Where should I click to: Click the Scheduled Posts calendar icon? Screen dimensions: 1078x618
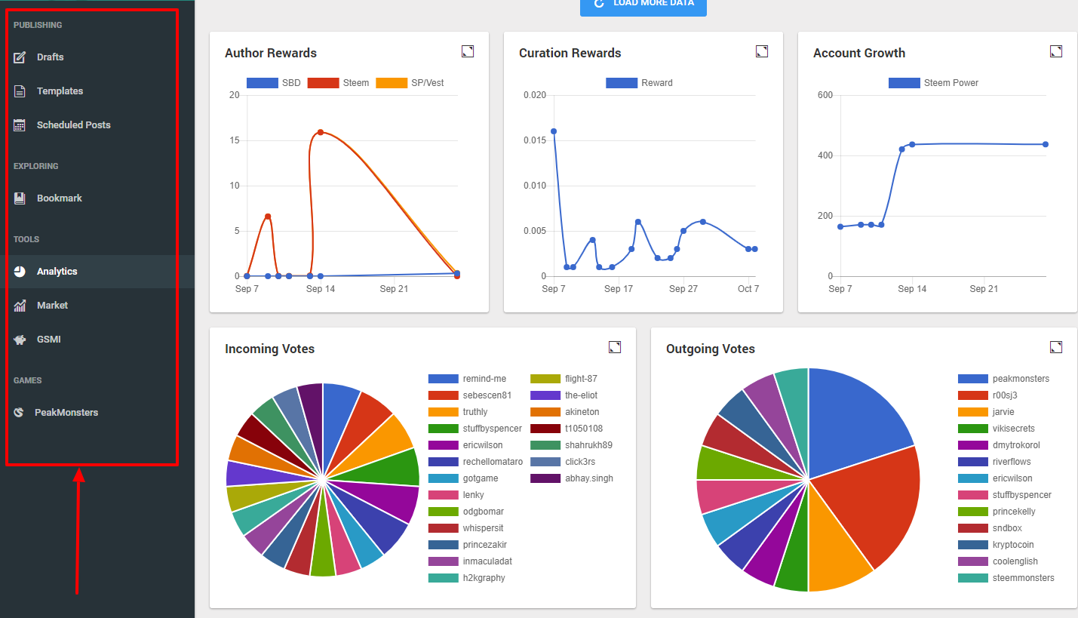click(x=20, y=125)
